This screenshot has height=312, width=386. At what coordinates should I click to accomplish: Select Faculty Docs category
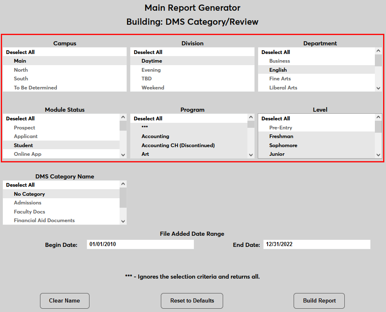pyautogui.click(x=30, y=212)
